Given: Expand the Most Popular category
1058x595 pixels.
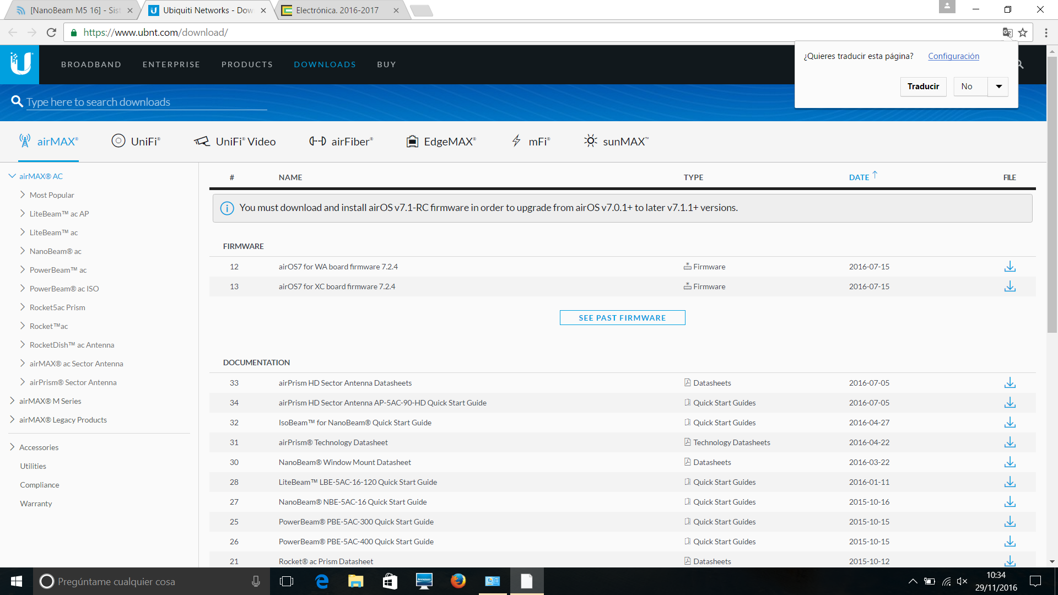Looking at the screenshot, I should (x=23, y=195).
